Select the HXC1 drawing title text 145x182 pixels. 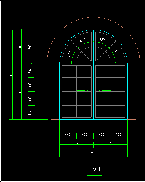pos(94,169)
